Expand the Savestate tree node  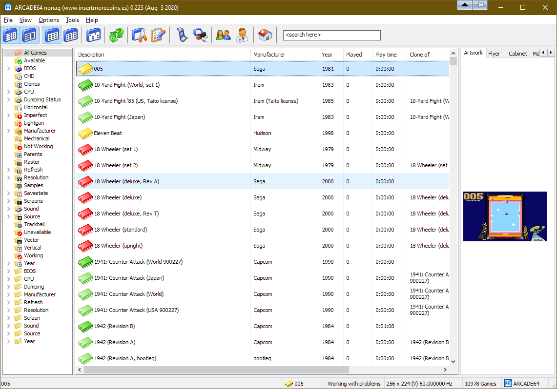8,193
